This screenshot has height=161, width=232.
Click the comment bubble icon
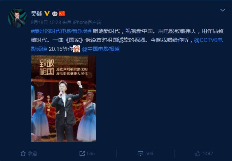click(140, 154)
